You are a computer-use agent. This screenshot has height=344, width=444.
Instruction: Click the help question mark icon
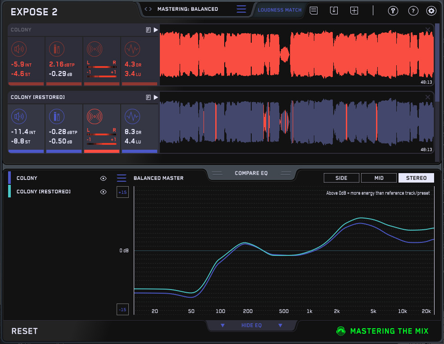coord(412,11)
